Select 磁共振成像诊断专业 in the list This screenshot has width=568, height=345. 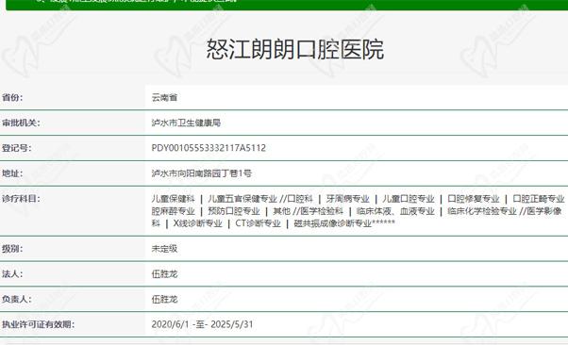[x=333, y=223]
